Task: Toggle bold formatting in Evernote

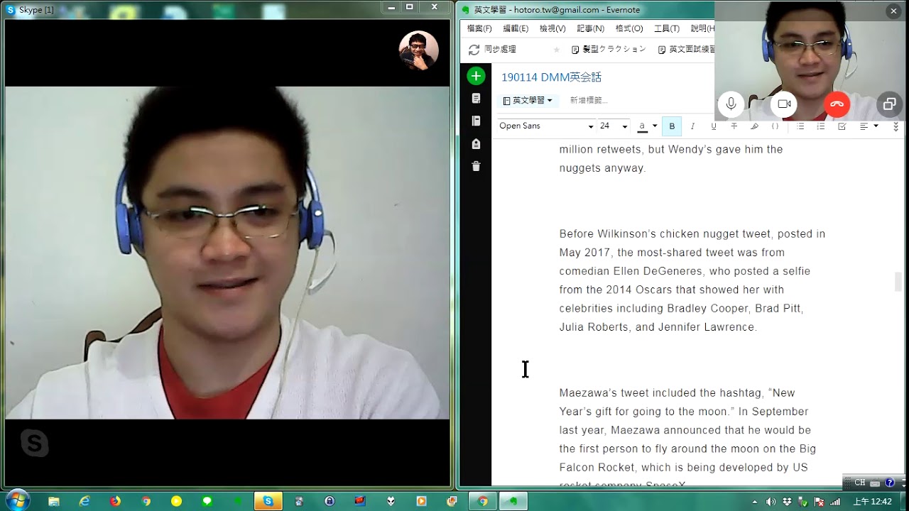Action: [672, 126]
